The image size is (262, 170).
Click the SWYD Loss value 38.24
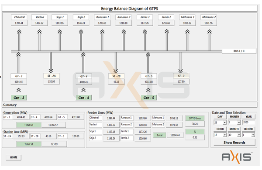195,124
